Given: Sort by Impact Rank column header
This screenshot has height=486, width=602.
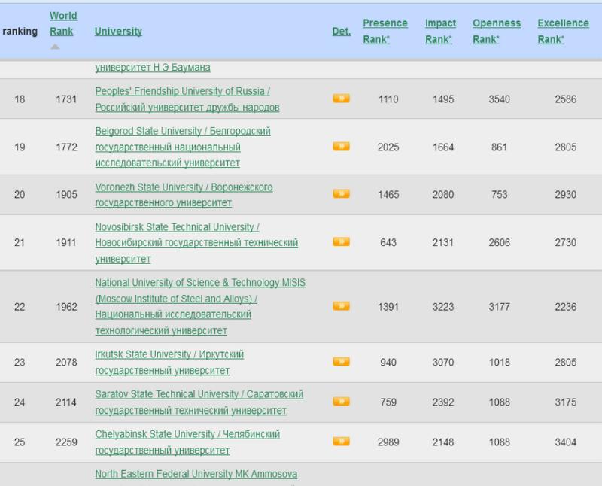Looking at the screenshot, I should click(x=440, y=32).
